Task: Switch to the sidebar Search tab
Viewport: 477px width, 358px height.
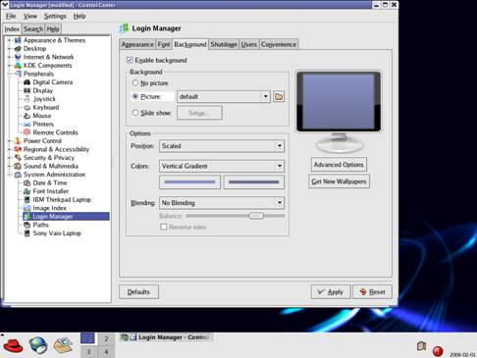Action: click(33, 29)
